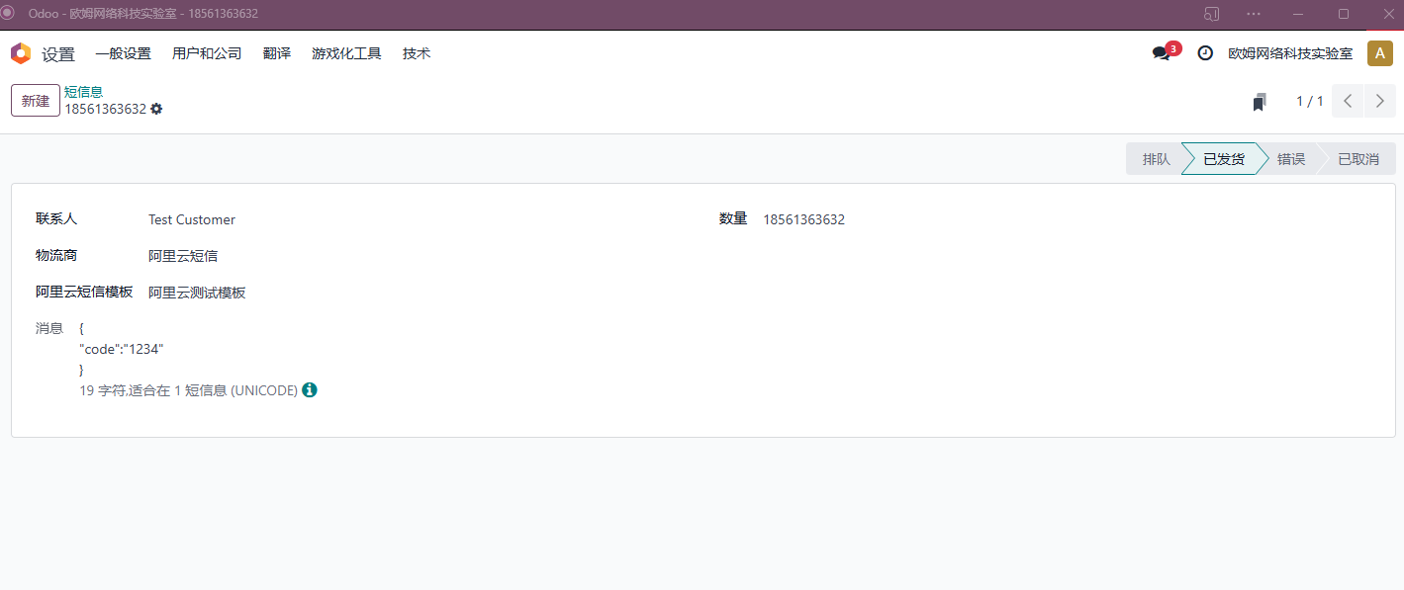The height and width of the screenshot is (590, 1404).
Task: Switch the company 欧姆网络科技实验室
Action: (1290, 53)
